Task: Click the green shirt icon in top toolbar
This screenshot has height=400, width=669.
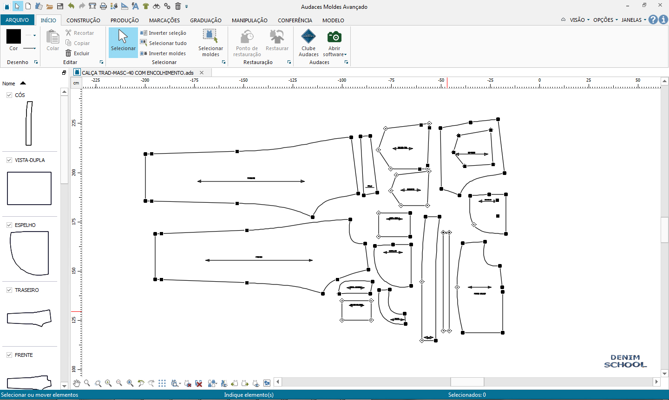Action: (146, 6)
